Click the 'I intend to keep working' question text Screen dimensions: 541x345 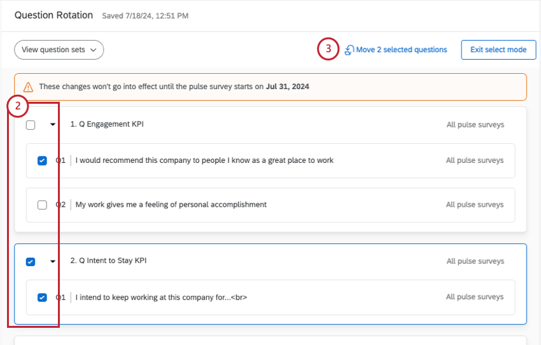pos(161,297)
